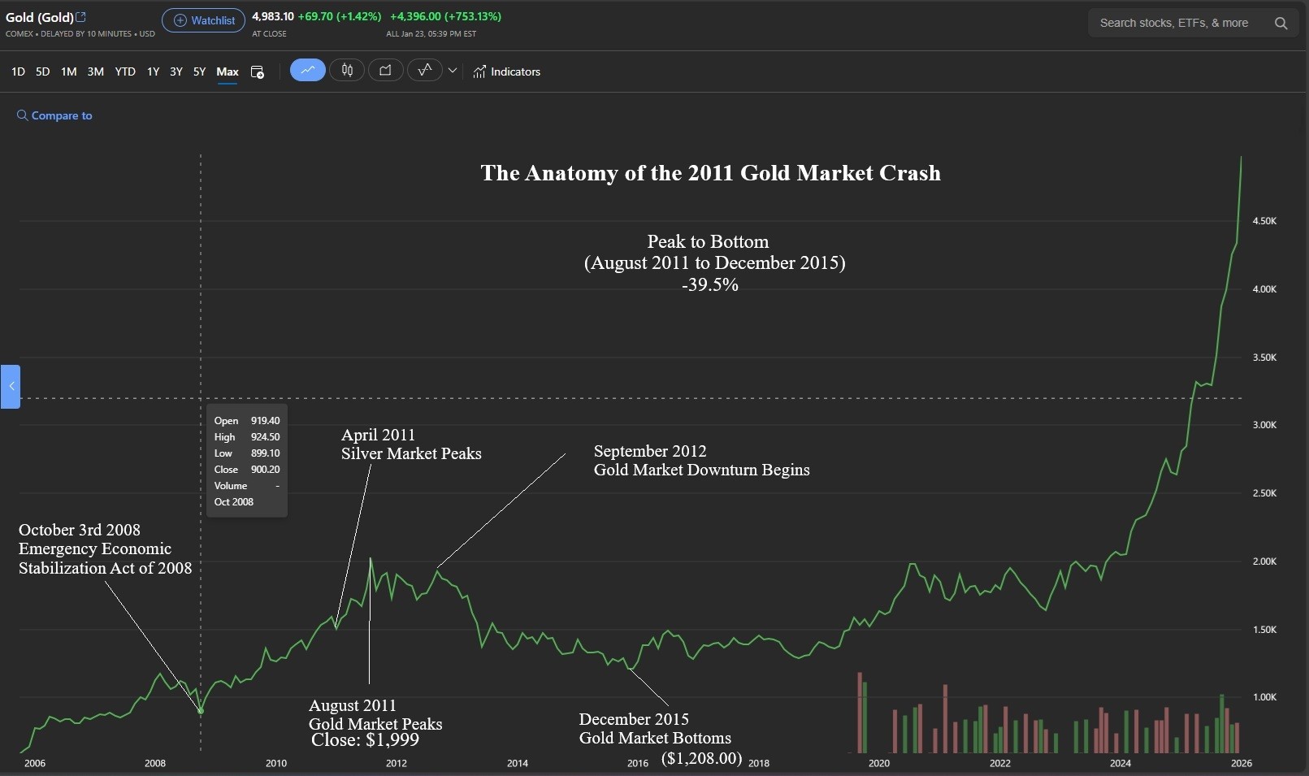Switch to the 5Y time range
The image size is (1309, 776).
(x=199, y=72)
